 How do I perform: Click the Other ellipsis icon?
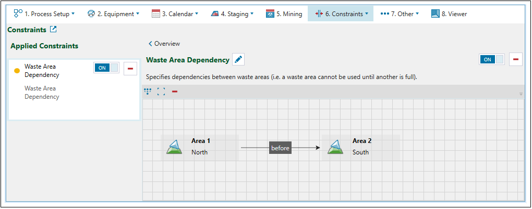(x=384, y=14)
